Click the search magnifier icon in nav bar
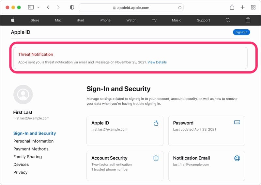The height and width of the screenshot is (185, 261). coord(228,20)
